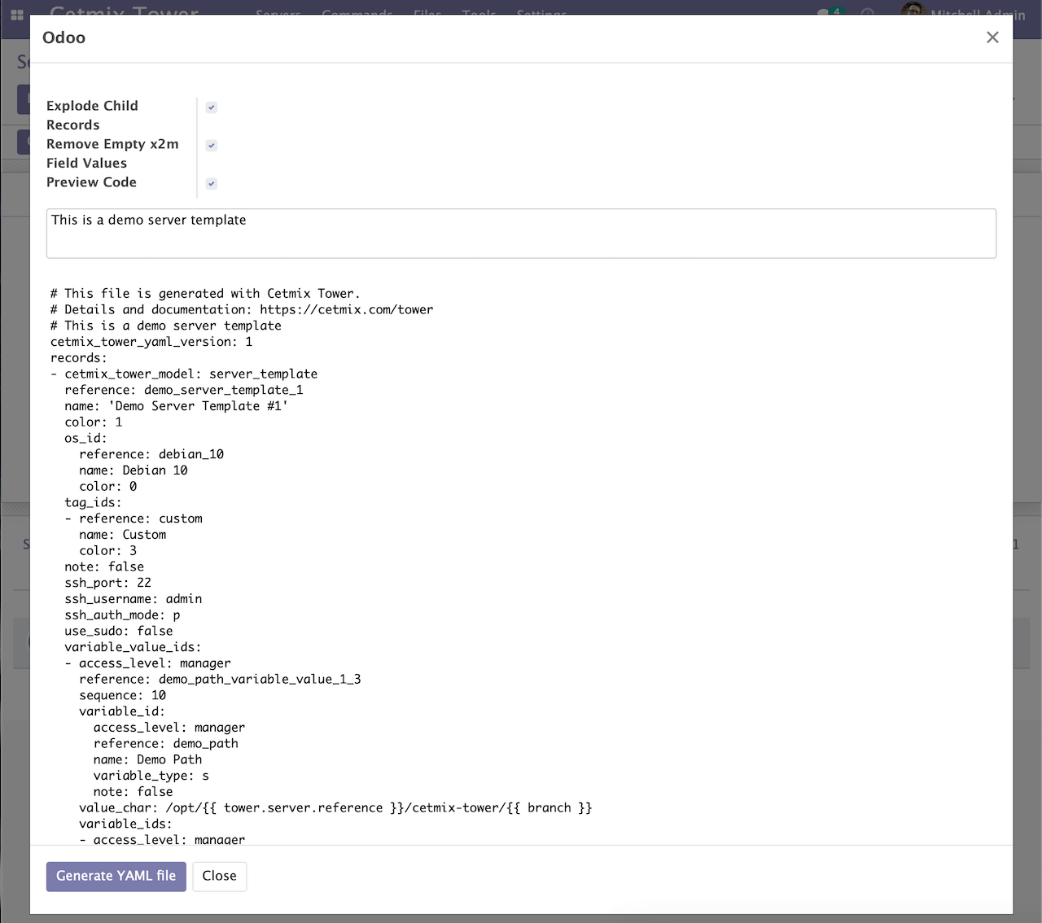1042x923 pixels.
Task: Open conversations via the messages bubble icon
Action: point(824,14)
